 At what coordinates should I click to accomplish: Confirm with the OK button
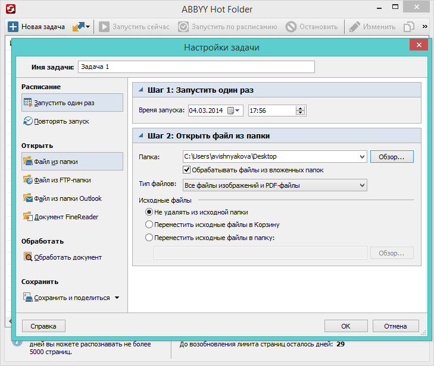point(346,326)
